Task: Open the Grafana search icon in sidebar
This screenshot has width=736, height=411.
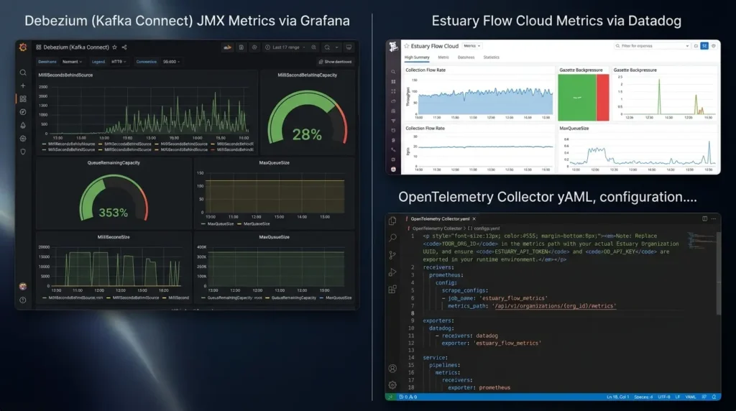Action: point(23,73)
